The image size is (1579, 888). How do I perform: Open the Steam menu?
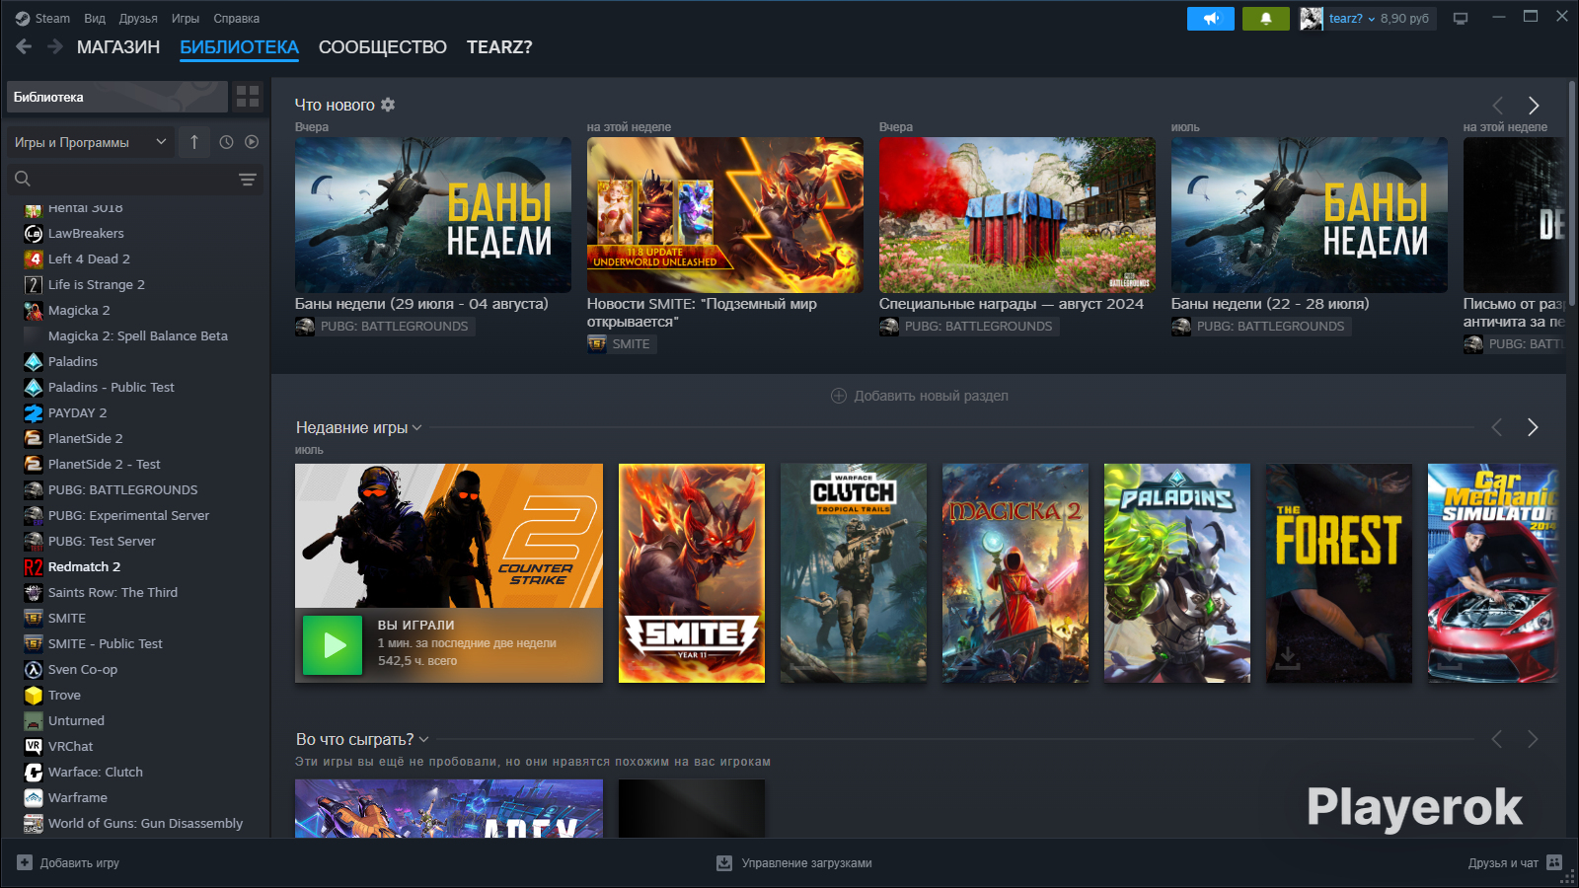(52, 19)
